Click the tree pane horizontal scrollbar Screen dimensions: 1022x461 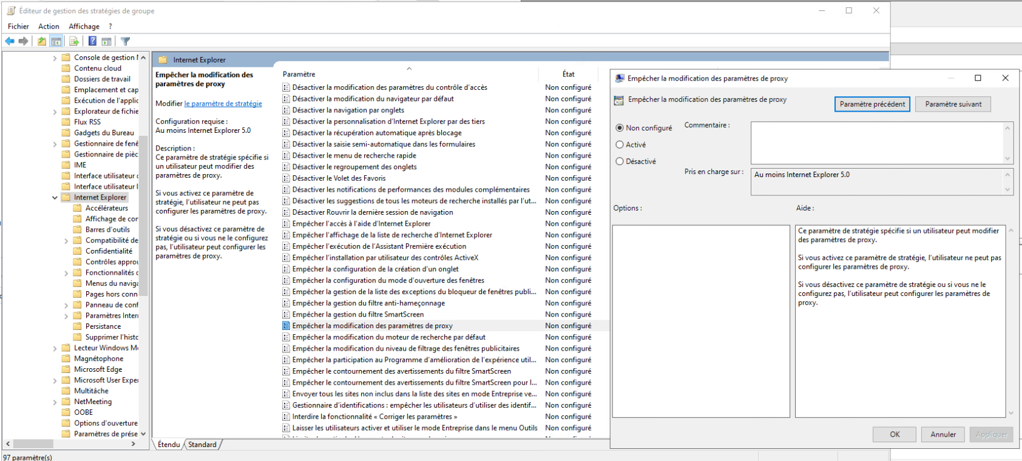click(73, 444)
